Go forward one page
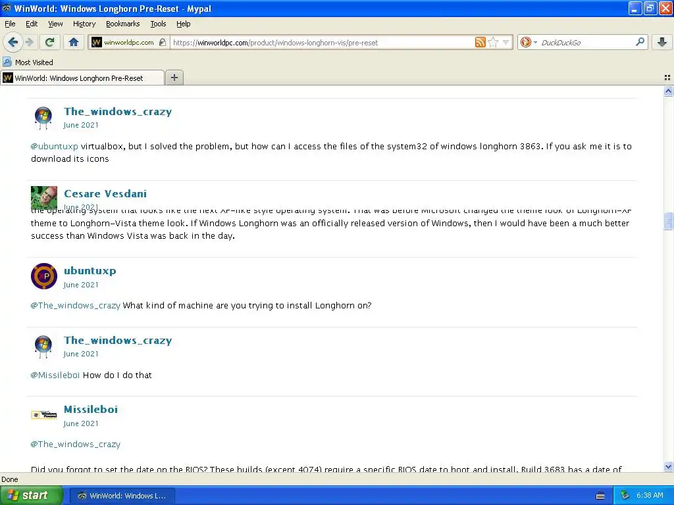674x505 pixels. click(x=29, y=42)
